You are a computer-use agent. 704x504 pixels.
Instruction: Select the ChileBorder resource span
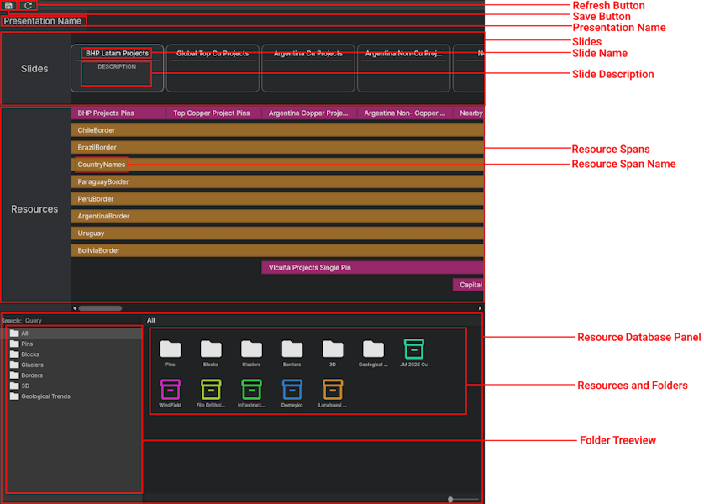[x=277, y=130]
